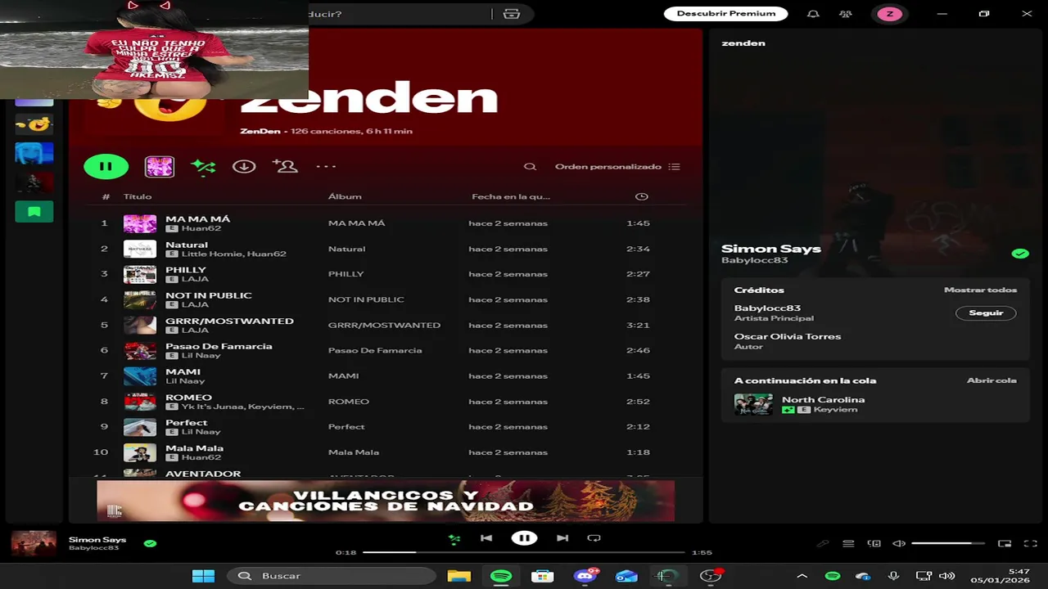
Task: Toggle Smart Shuffle in player controls
Action: (x=454, y=538)
